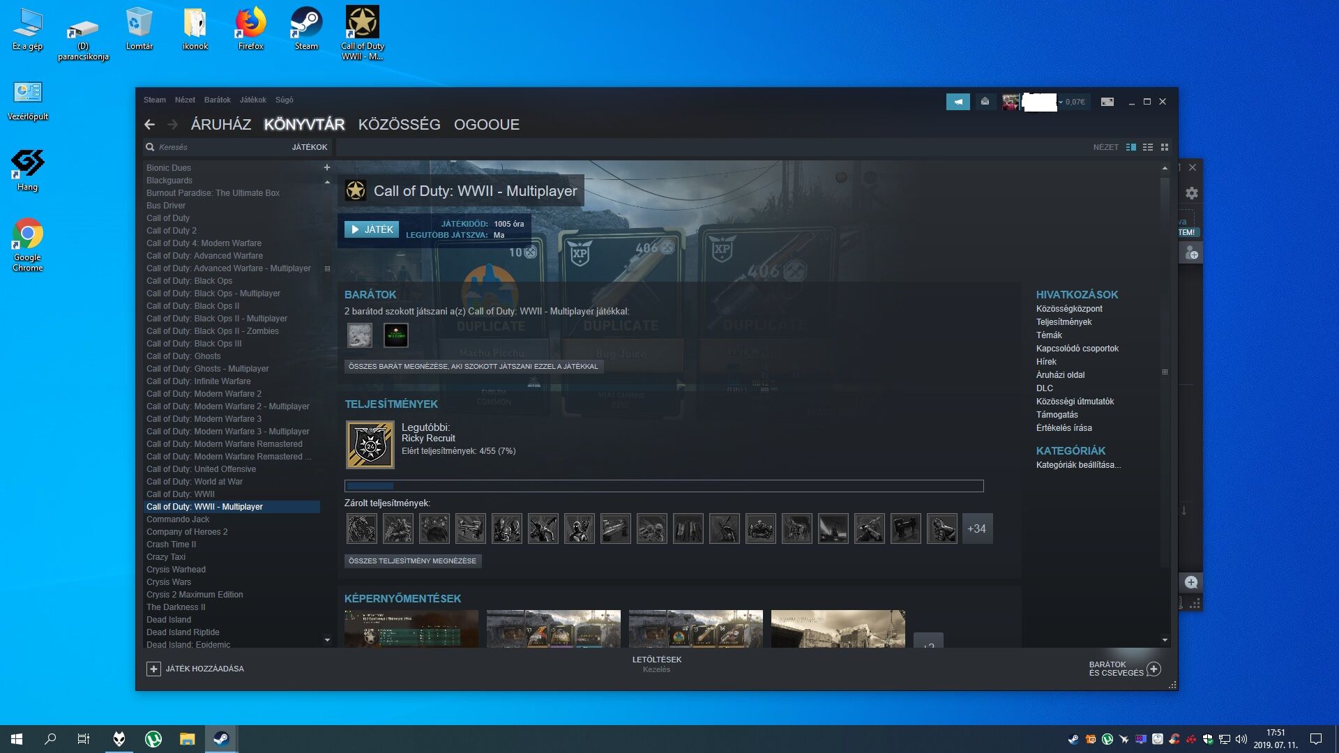Click JÁTÉK HOZZÁADÁSA at the bottom left
Screen dimensions: 1339x753
[x=205, y=669]
